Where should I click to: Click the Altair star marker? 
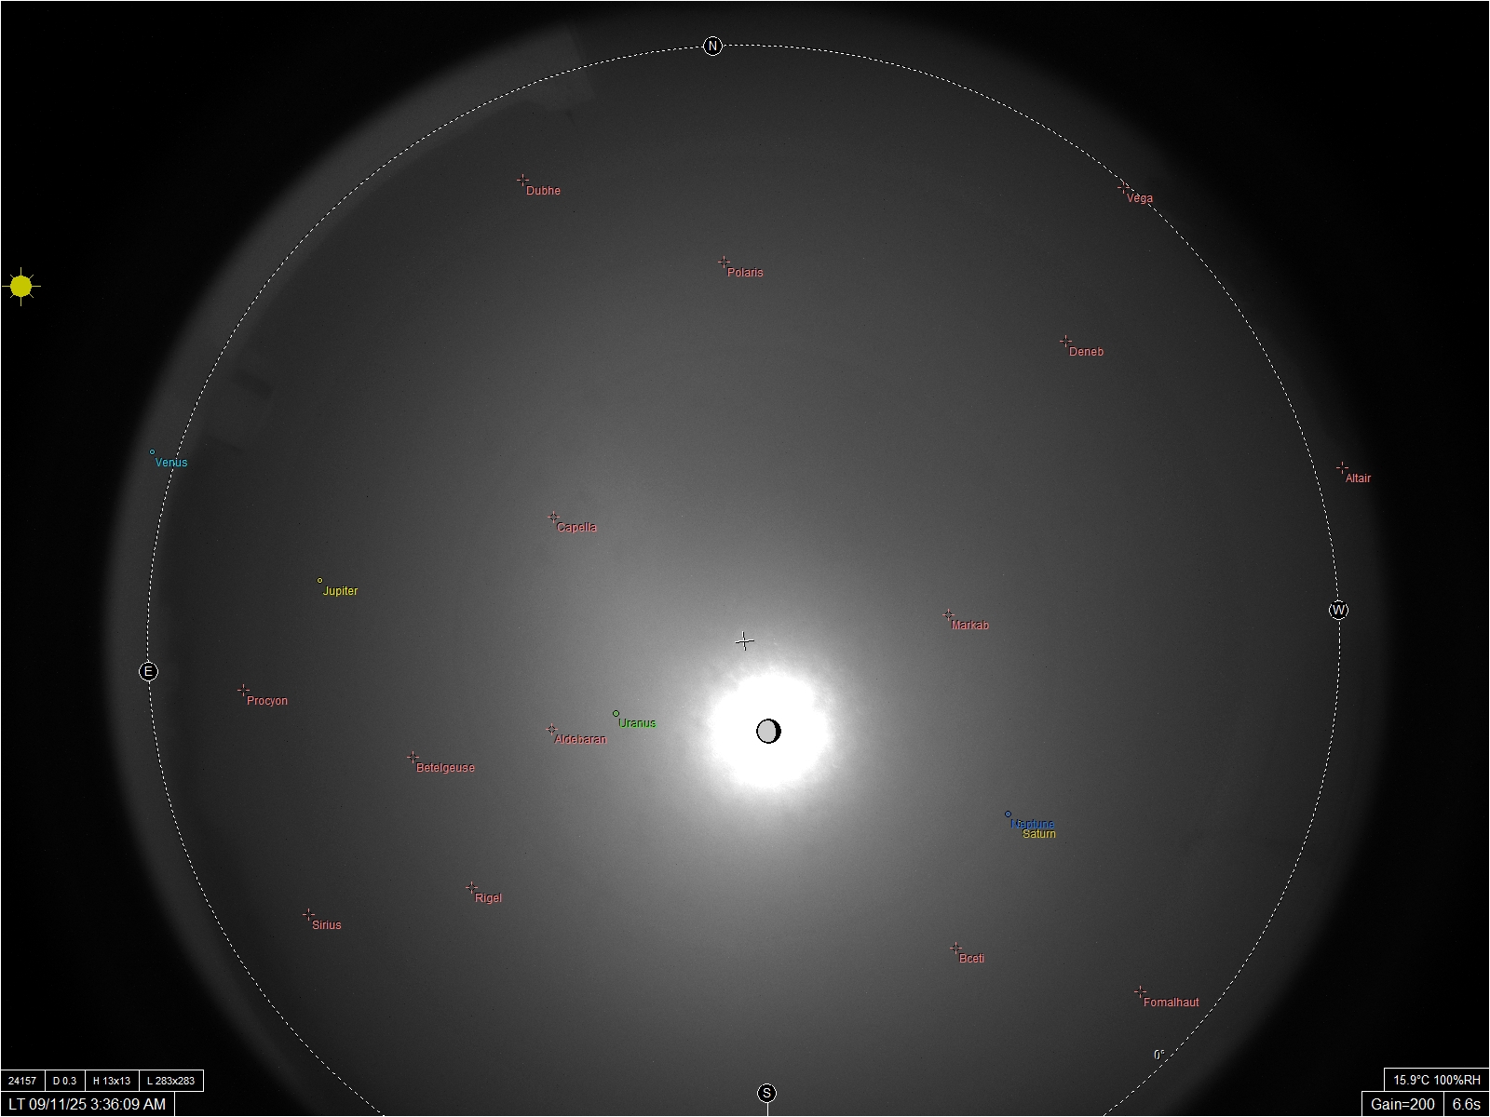tap(1342, 468)
